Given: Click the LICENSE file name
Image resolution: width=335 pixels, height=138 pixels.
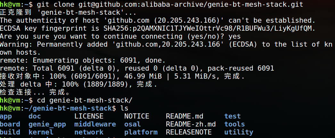Looking at the screenshot, I should [89, 116].
